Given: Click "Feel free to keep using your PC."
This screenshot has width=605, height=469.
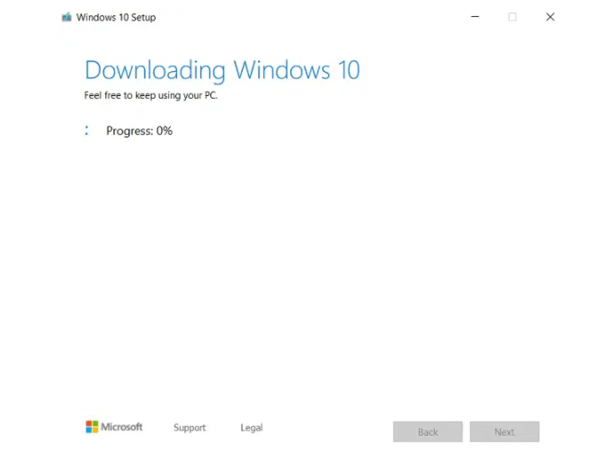Looking at the screenshot, I should pyautogui.click(x=151, y=95).
